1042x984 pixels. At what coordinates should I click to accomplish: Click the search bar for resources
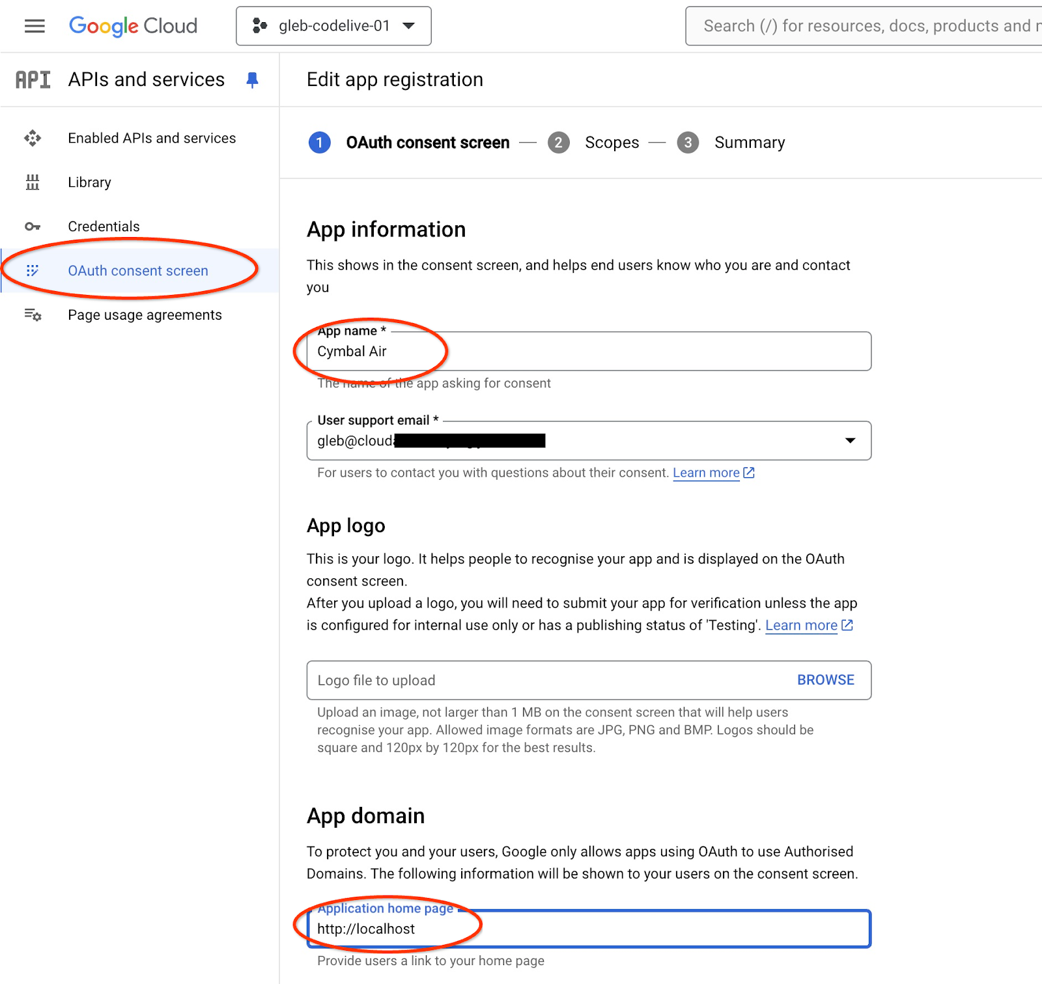866,26
